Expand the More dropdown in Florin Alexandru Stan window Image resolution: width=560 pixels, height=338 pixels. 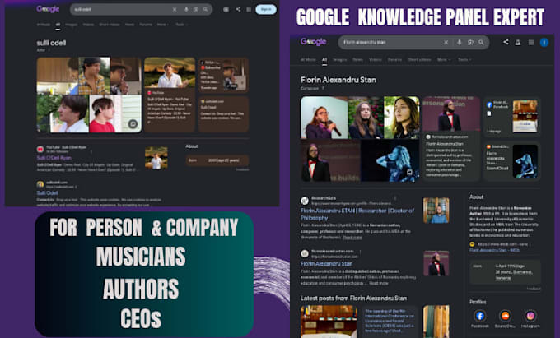444,60
